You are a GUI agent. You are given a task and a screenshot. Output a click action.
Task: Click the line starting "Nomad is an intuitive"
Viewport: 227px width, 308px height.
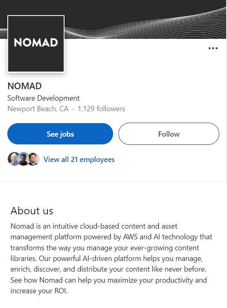point(94,226)
